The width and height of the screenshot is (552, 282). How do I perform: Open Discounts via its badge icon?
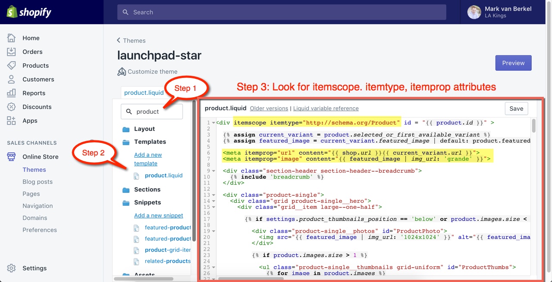12,107
